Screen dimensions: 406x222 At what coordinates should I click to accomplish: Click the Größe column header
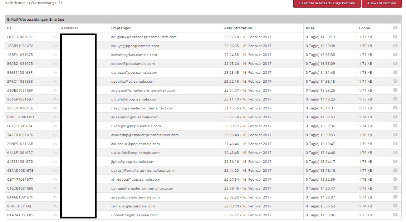365,28
